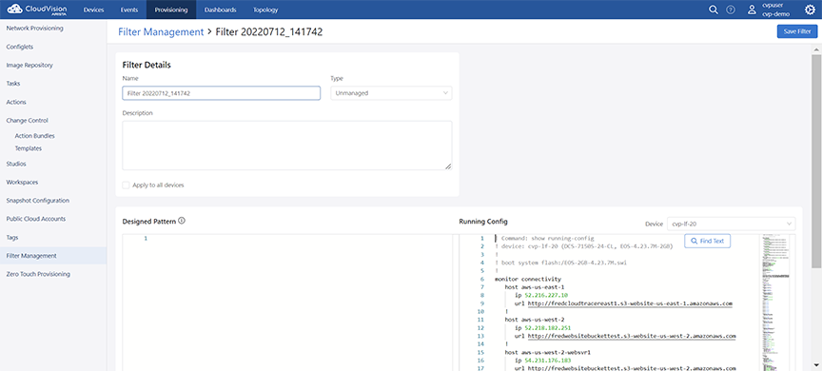Show Designed Pattern info icon

(x=182, y=221)
